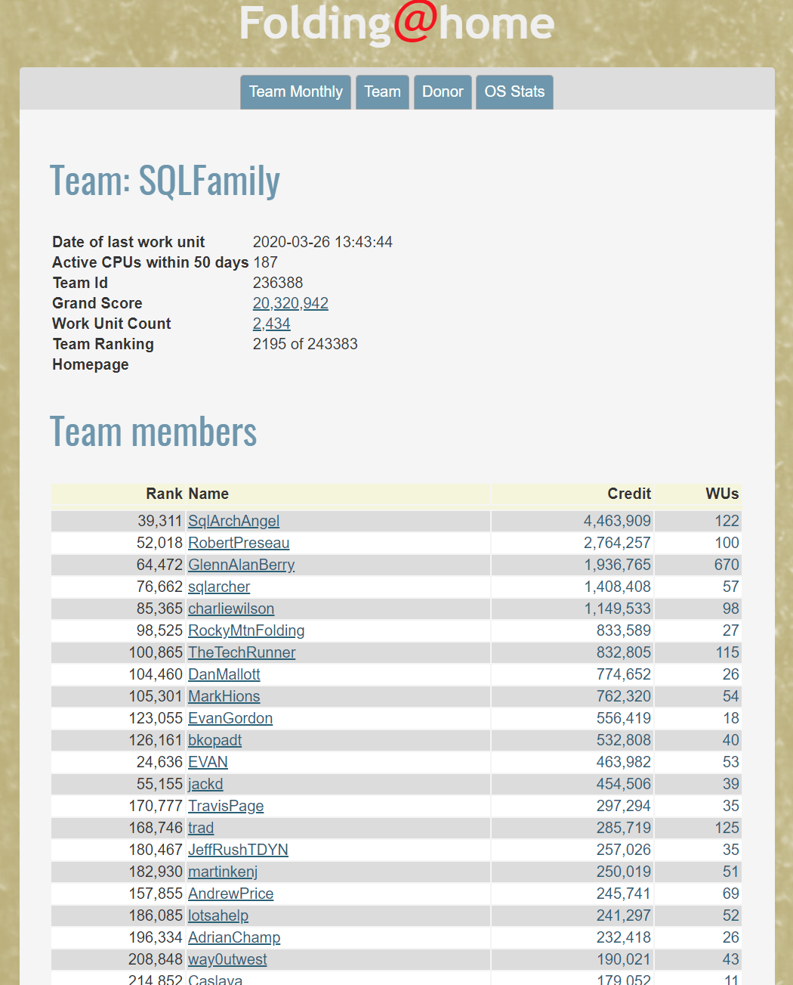Image resolution: width=793 pixels, height=985 pixels.
Task: Select credit value 1,149,533
Action: click(617, 609)
